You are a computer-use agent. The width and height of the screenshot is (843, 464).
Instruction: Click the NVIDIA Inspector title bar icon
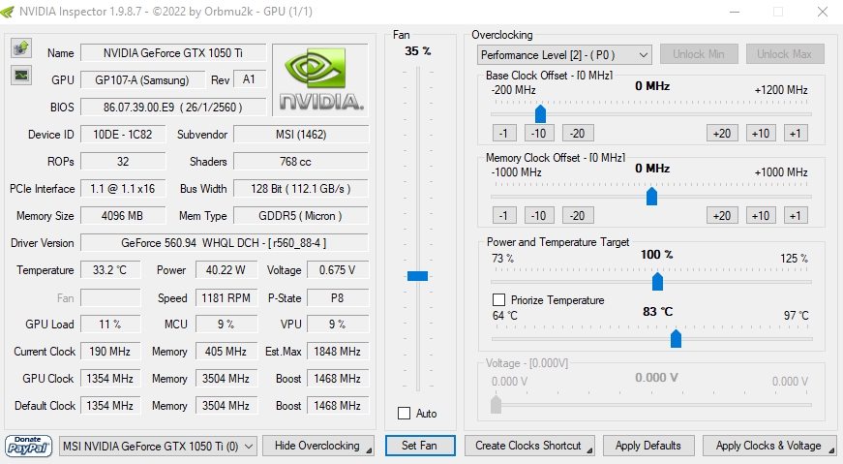click(x=8, y=12)
